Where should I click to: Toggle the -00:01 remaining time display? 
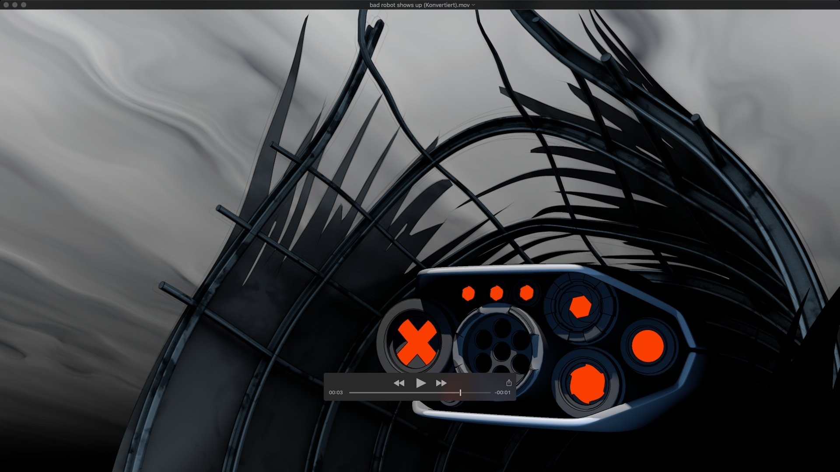[502, 392]
